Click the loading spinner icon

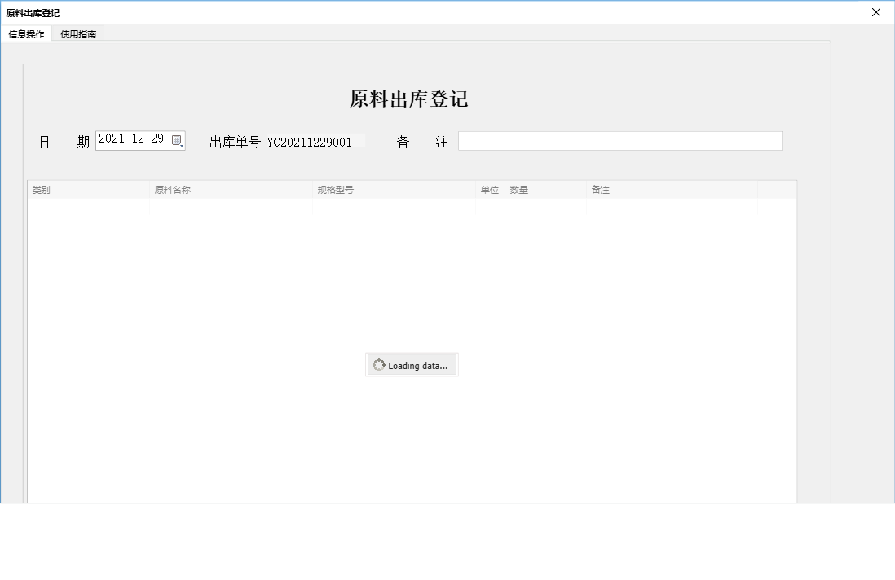[x=377, y=364]
